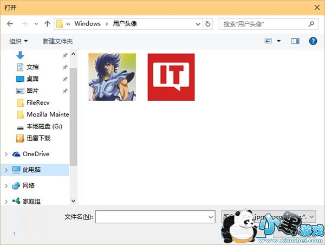Select 此电脑 in the navigation pane
The width and height of the screenshot is (325, 245).
click(31, 170)
